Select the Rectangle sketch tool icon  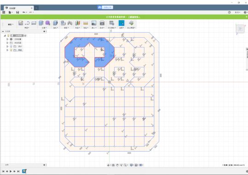point(34,23)
